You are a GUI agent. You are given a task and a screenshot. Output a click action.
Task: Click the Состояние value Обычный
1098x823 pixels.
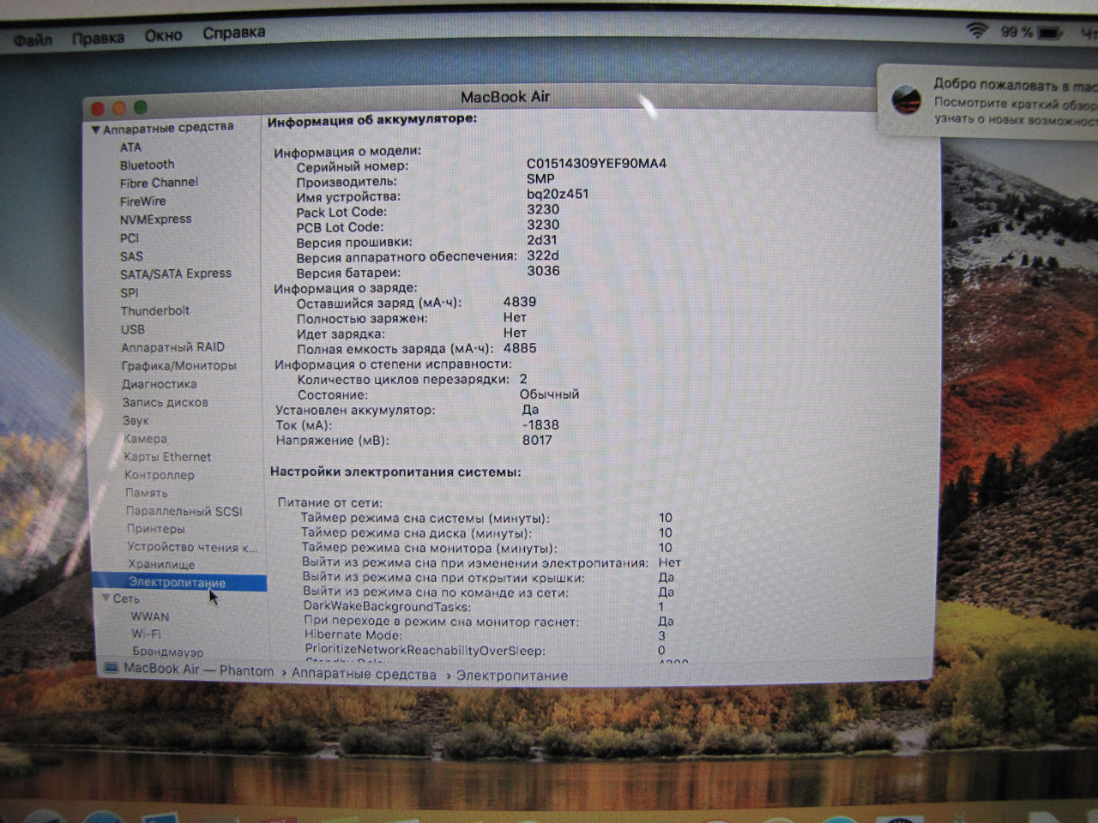(x=549, y=394)
